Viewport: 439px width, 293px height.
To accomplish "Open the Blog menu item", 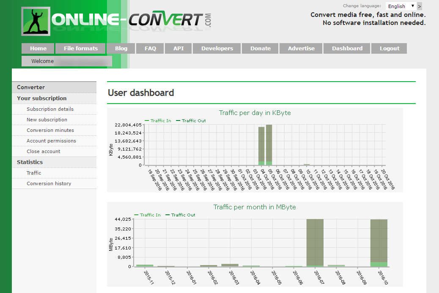I will point(121,49).
